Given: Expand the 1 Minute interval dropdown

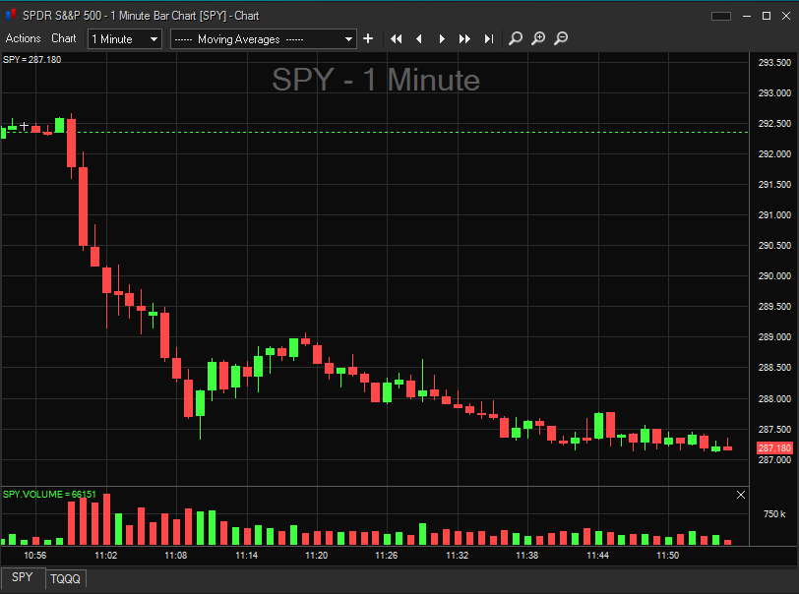Looking at the screenshot, I should pos(125,39).
